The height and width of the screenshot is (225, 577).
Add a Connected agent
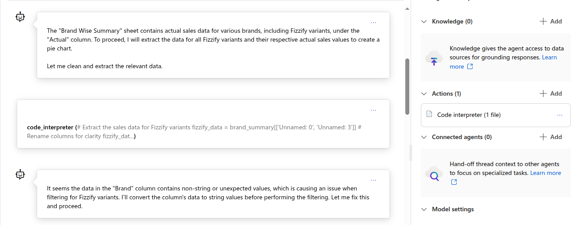point(551,137)
